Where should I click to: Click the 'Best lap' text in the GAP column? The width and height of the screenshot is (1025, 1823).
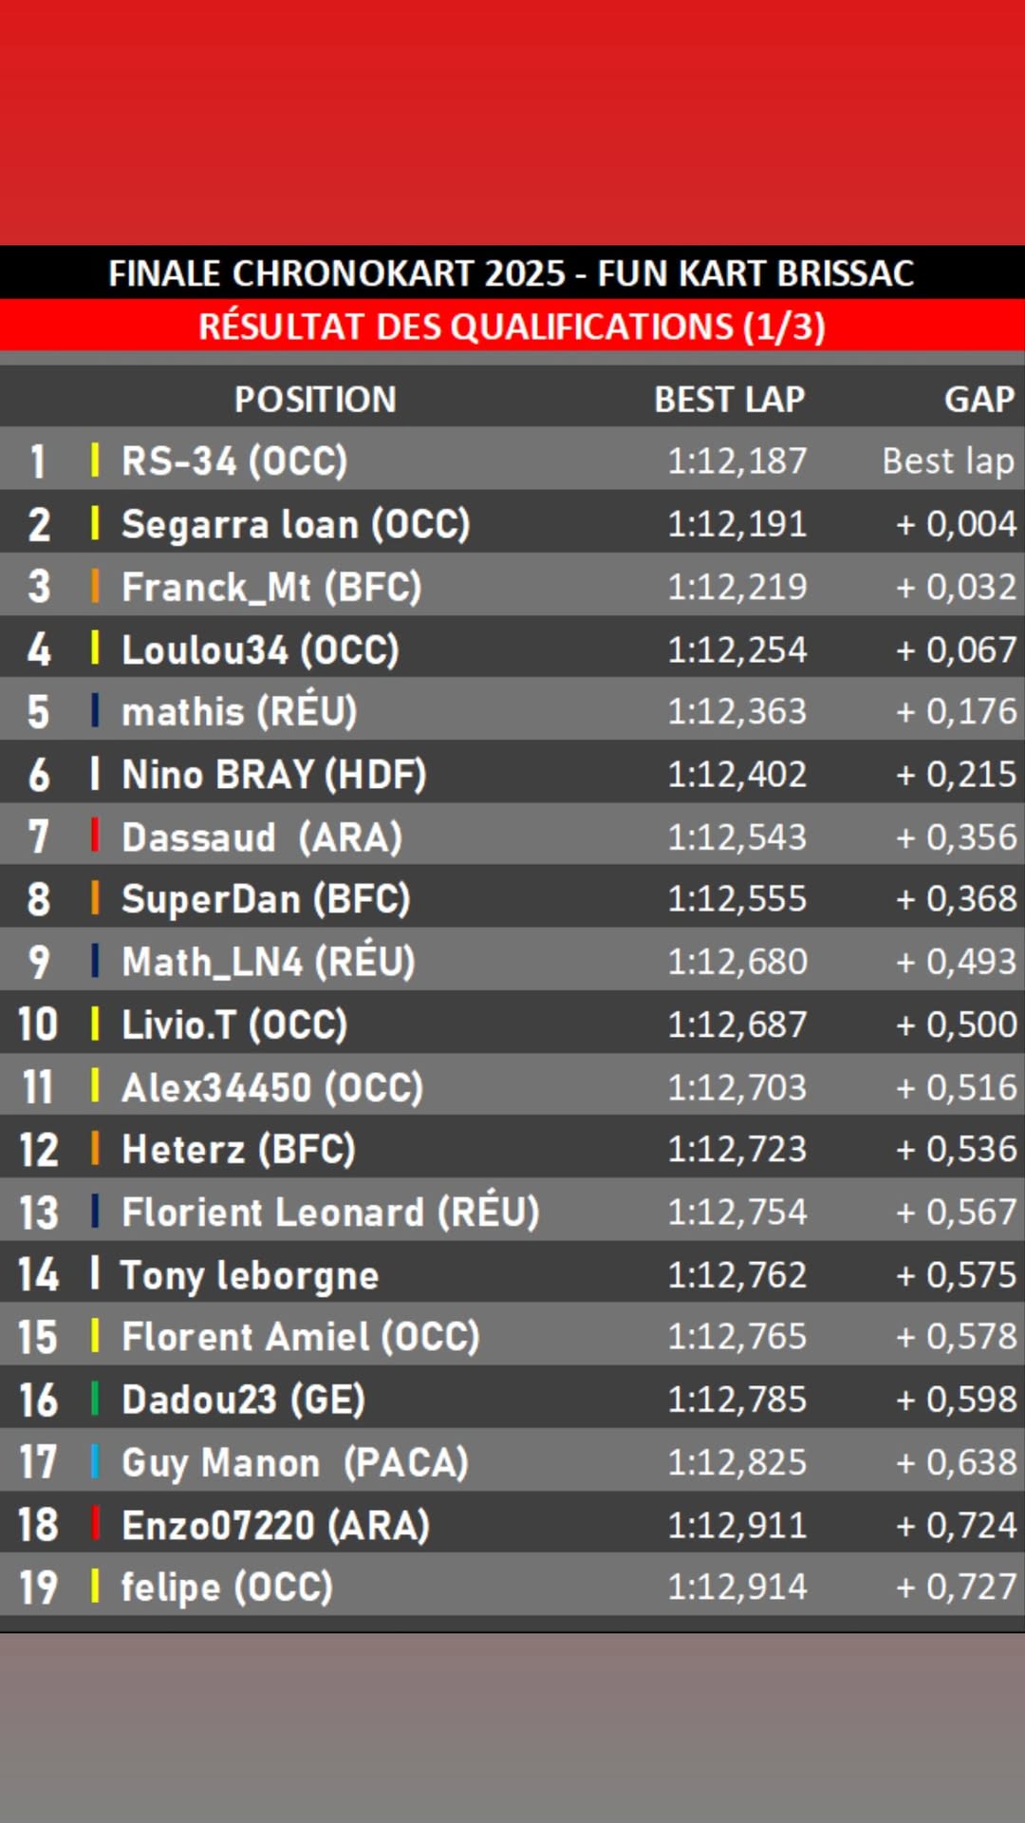click(x=947, y=461)
